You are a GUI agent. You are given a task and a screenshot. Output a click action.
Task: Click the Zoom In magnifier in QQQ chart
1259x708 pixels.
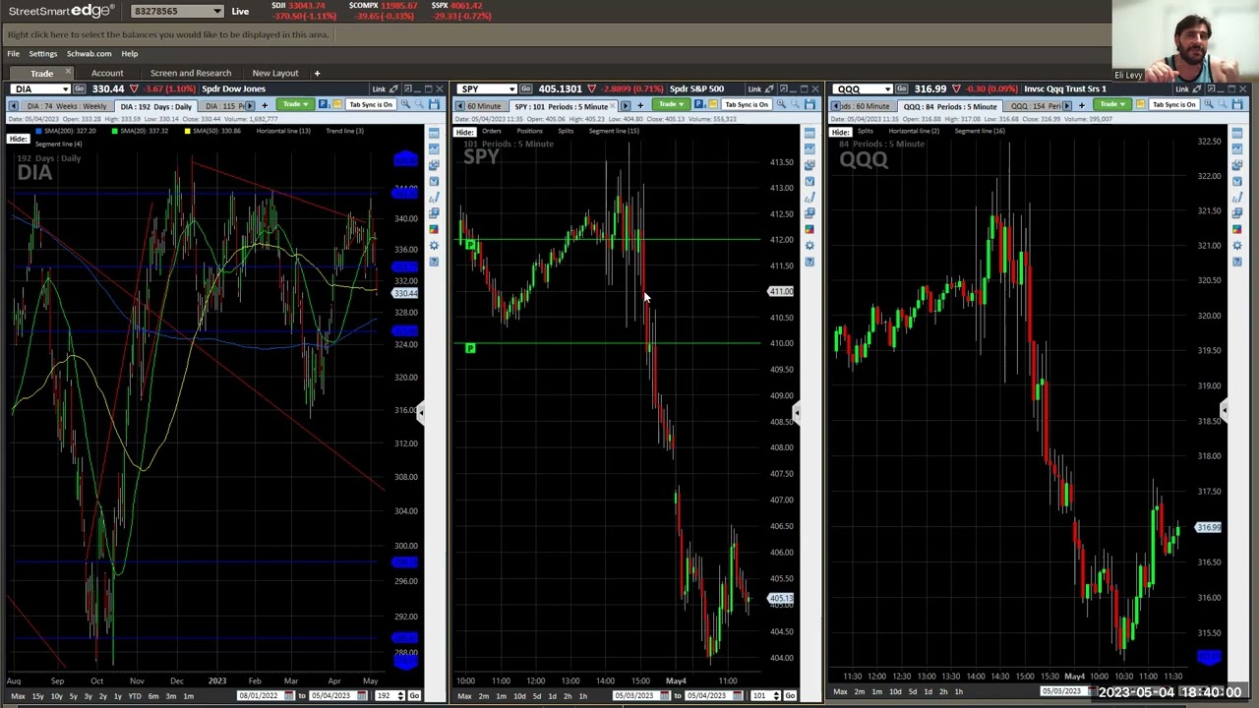pyautogui.click(x=1209, y=103)
